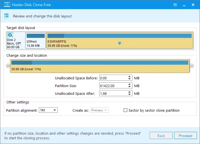Close the Hasleo Disk Clone window
Image resolution: width=200 pixels, height=144 pixels.
pyautogui.click(x=193, y=5)
